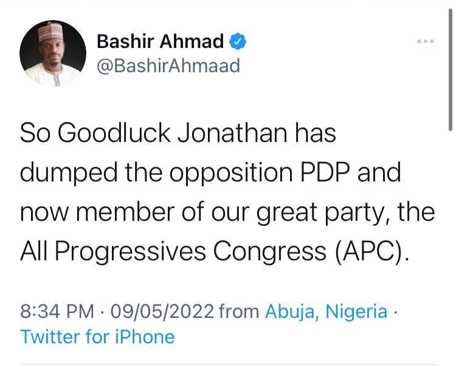Viewport: 456px width, 367px height.
Task: Click the word from before the location
Action: (239, 311)
